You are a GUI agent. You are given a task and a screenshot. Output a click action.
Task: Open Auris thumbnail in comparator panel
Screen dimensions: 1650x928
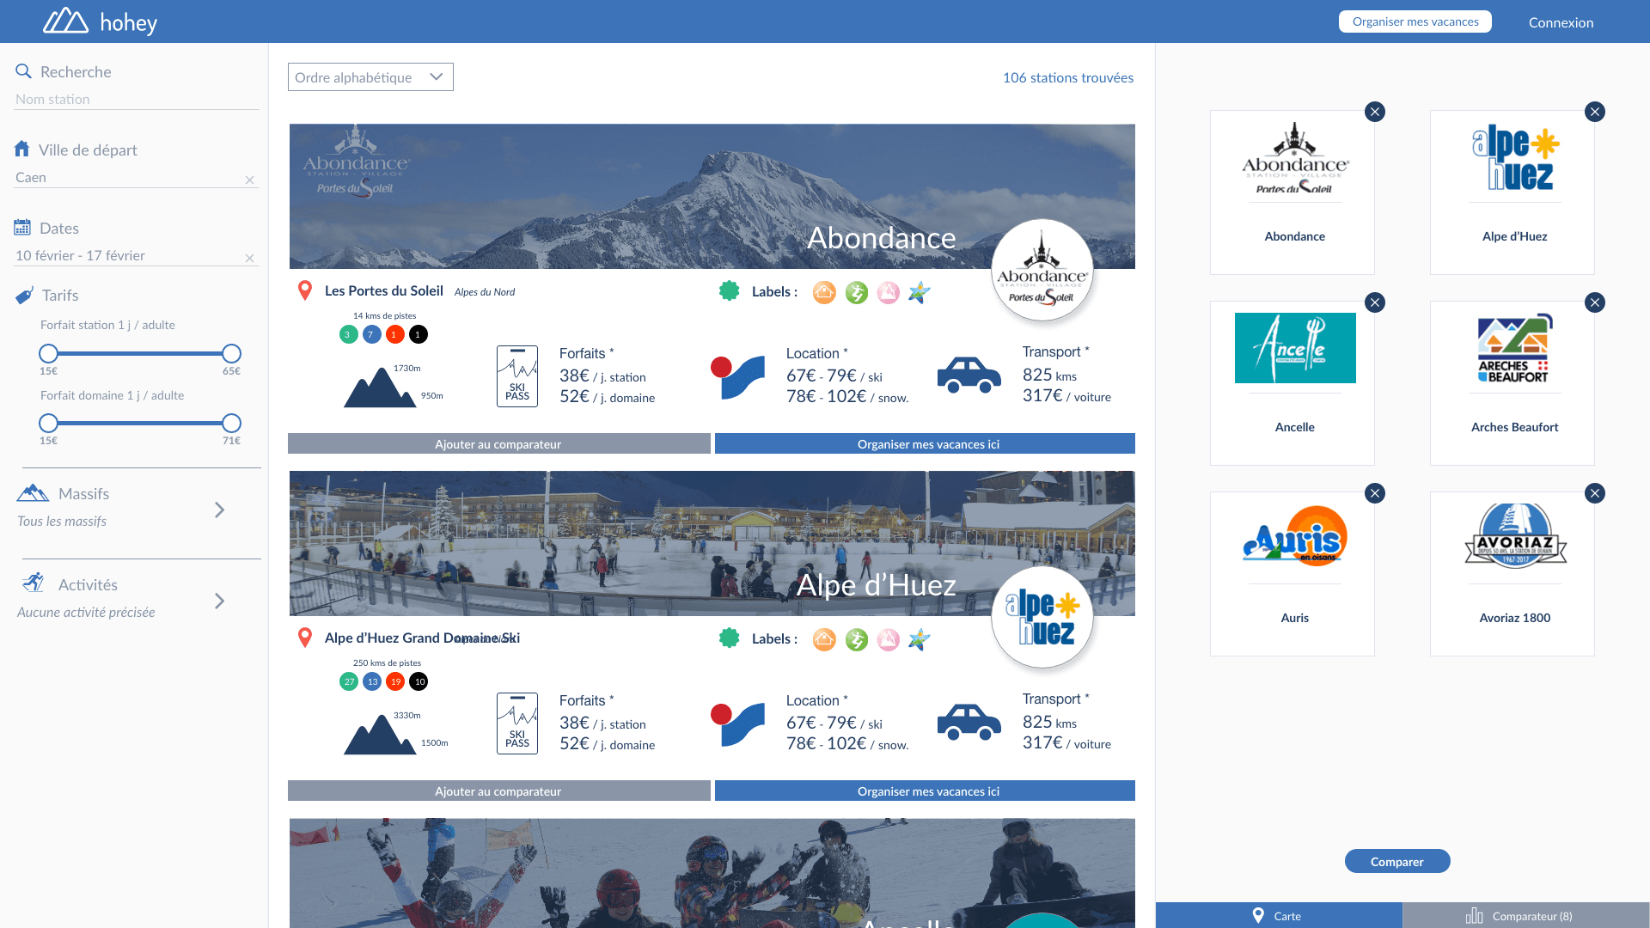[x=1292, y=574]
